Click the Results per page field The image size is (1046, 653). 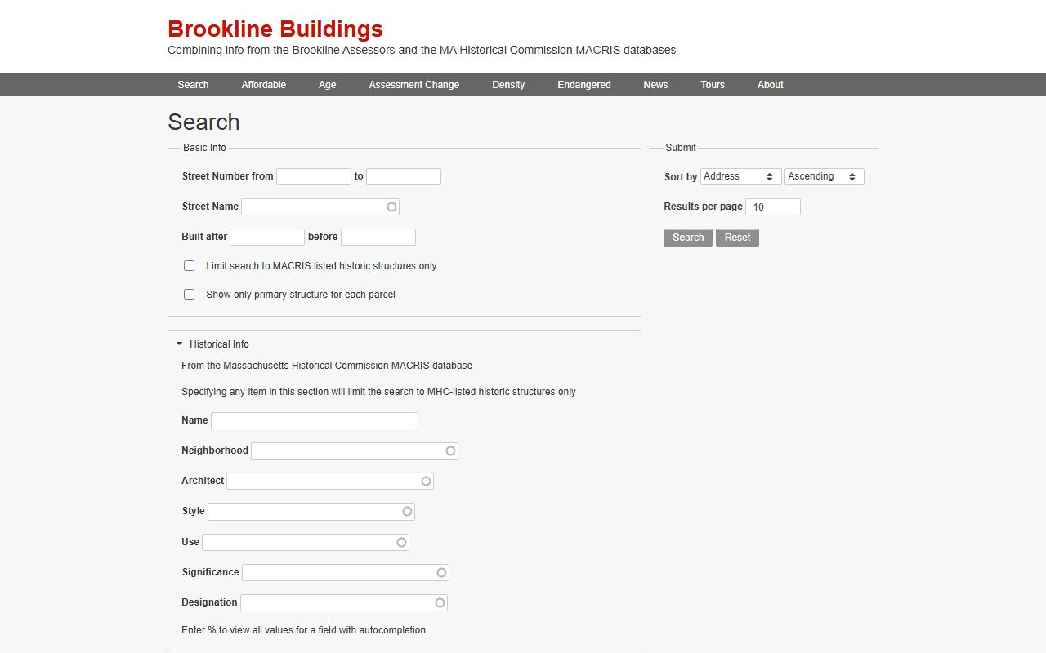pos(773,207)
